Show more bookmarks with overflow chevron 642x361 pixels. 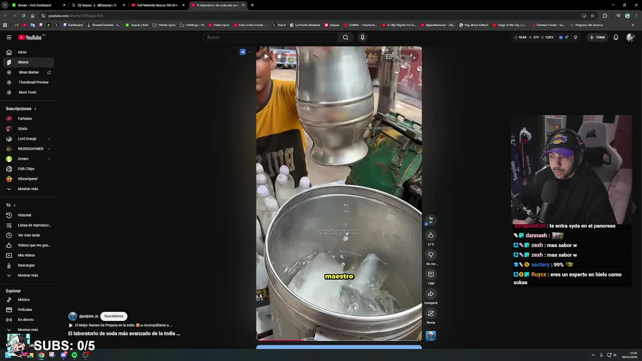[x=633, y=25]
